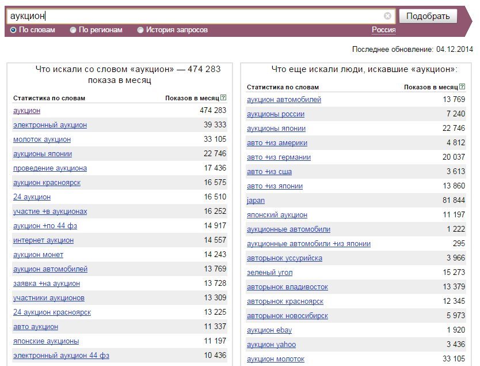
Task: Open the Россия region selector
Action: [383, 30]
